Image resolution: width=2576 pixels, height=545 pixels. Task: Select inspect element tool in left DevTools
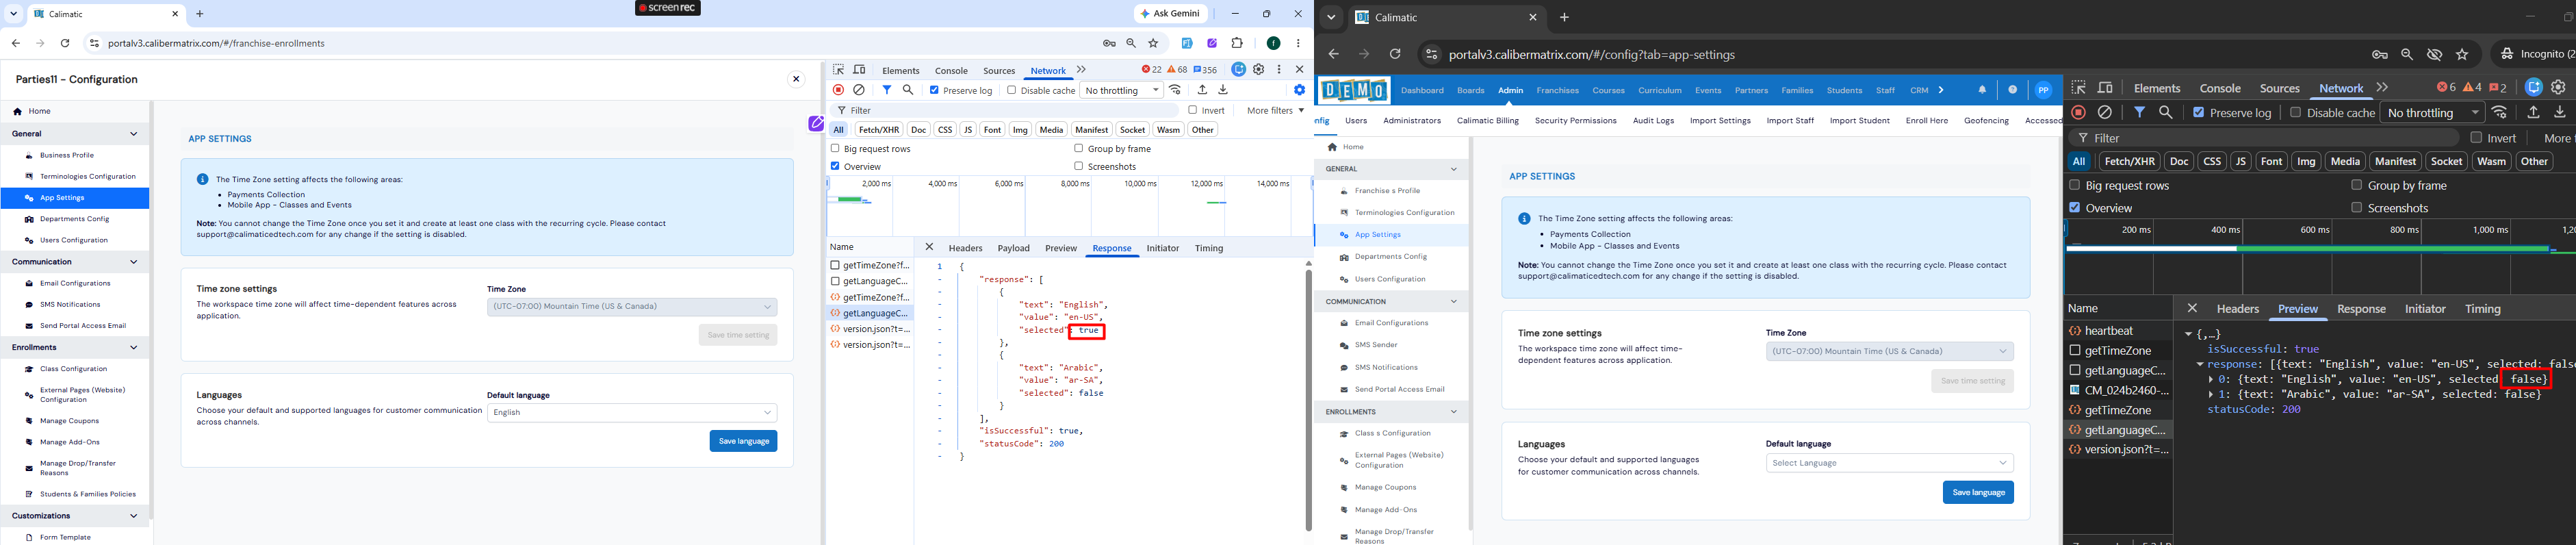point(838,70)
